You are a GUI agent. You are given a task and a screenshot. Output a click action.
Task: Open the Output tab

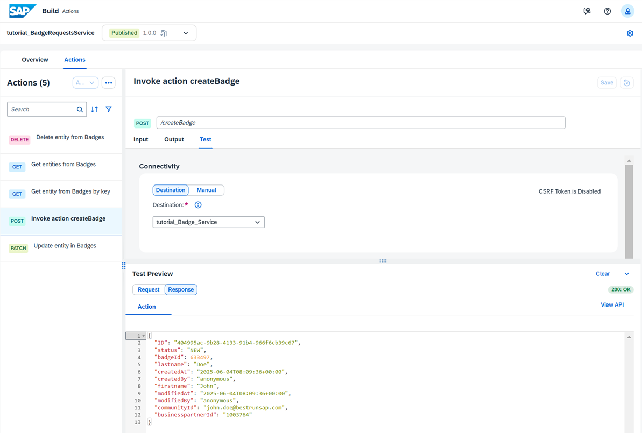pos(174,139)
